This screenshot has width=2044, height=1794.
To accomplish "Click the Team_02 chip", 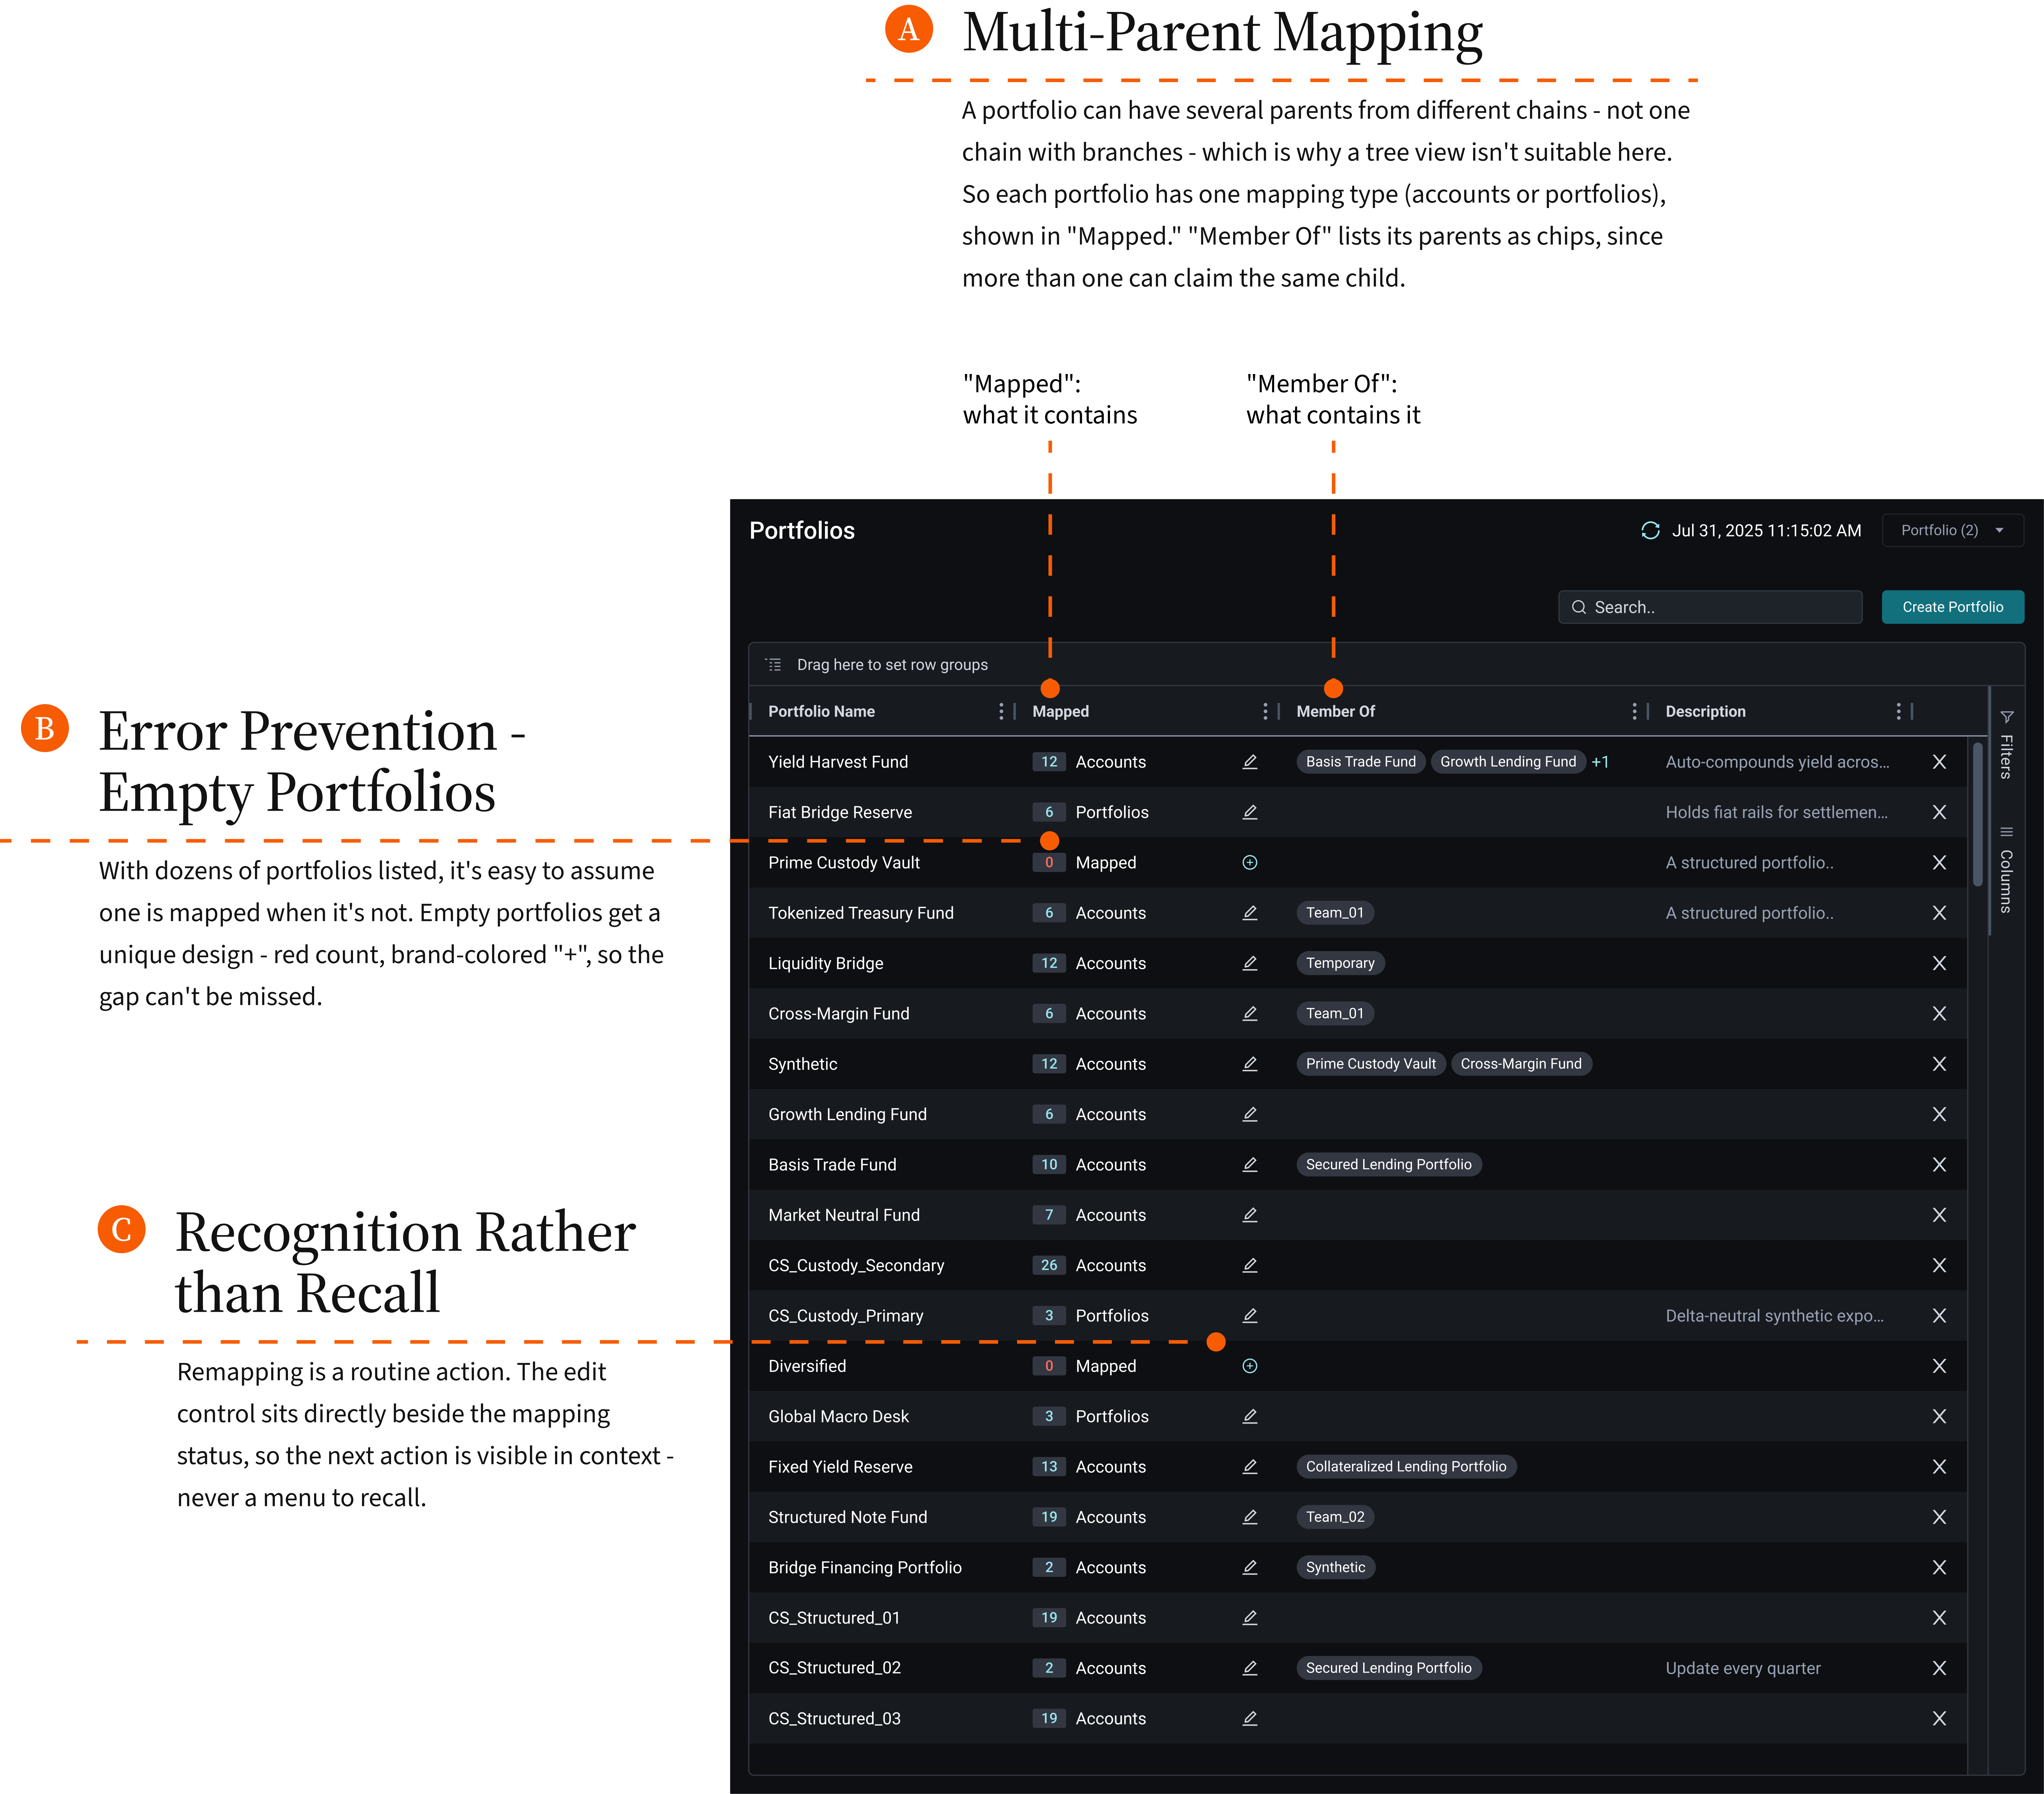I will pos(1335,1517).
